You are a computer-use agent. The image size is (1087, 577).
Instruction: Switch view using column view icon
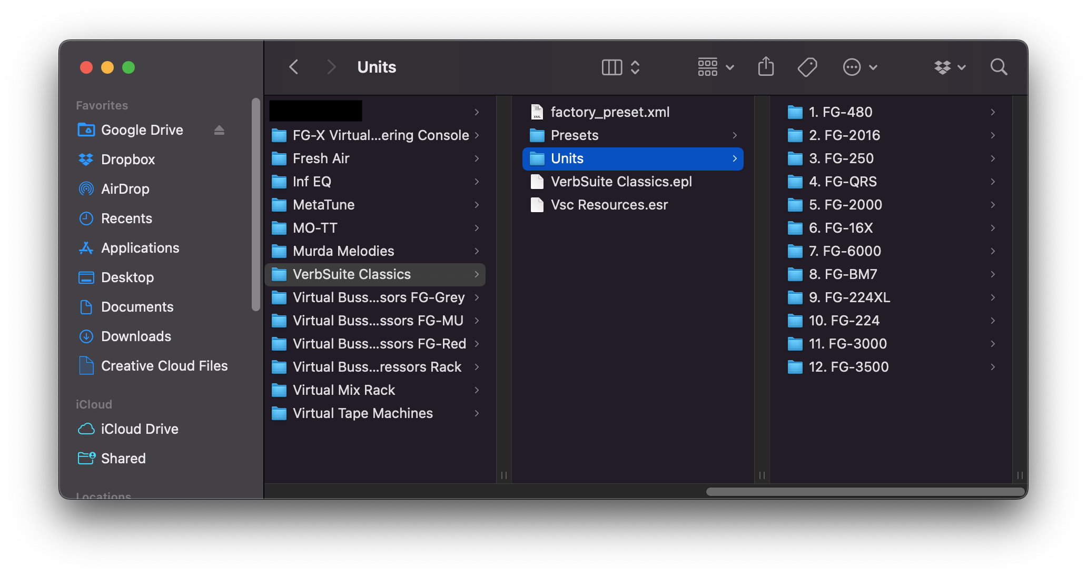click(621, 67)
